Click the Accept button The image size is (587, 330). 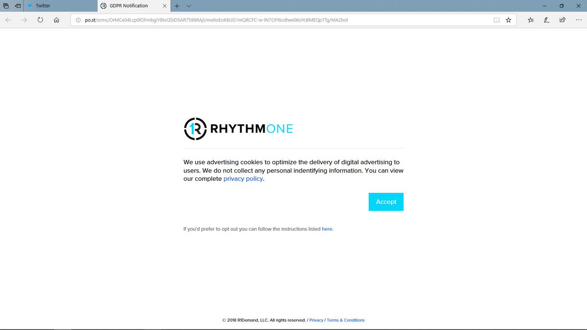(x=386, y=202)
